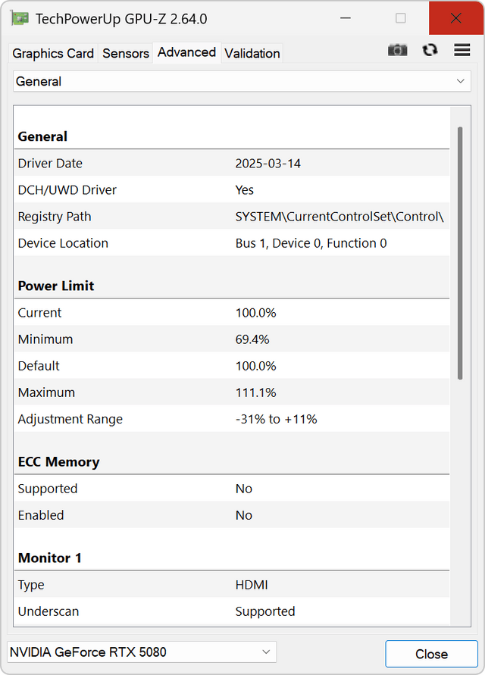Viewport: 485px width, 675px height.
Task: Switch to the Sensors tab
Action: [x=126, y=53]
